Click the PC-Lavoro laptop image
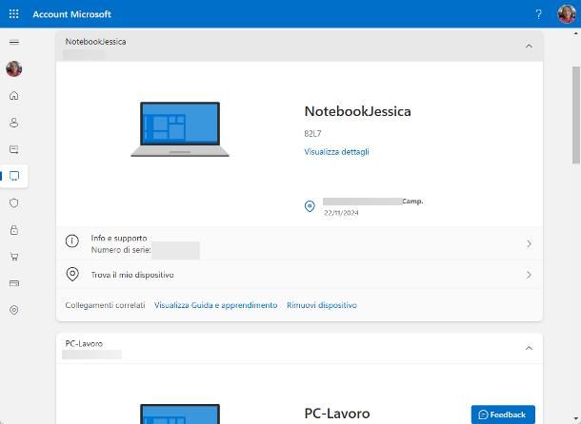This screenshot has width=581, height=424. (180, 414)
